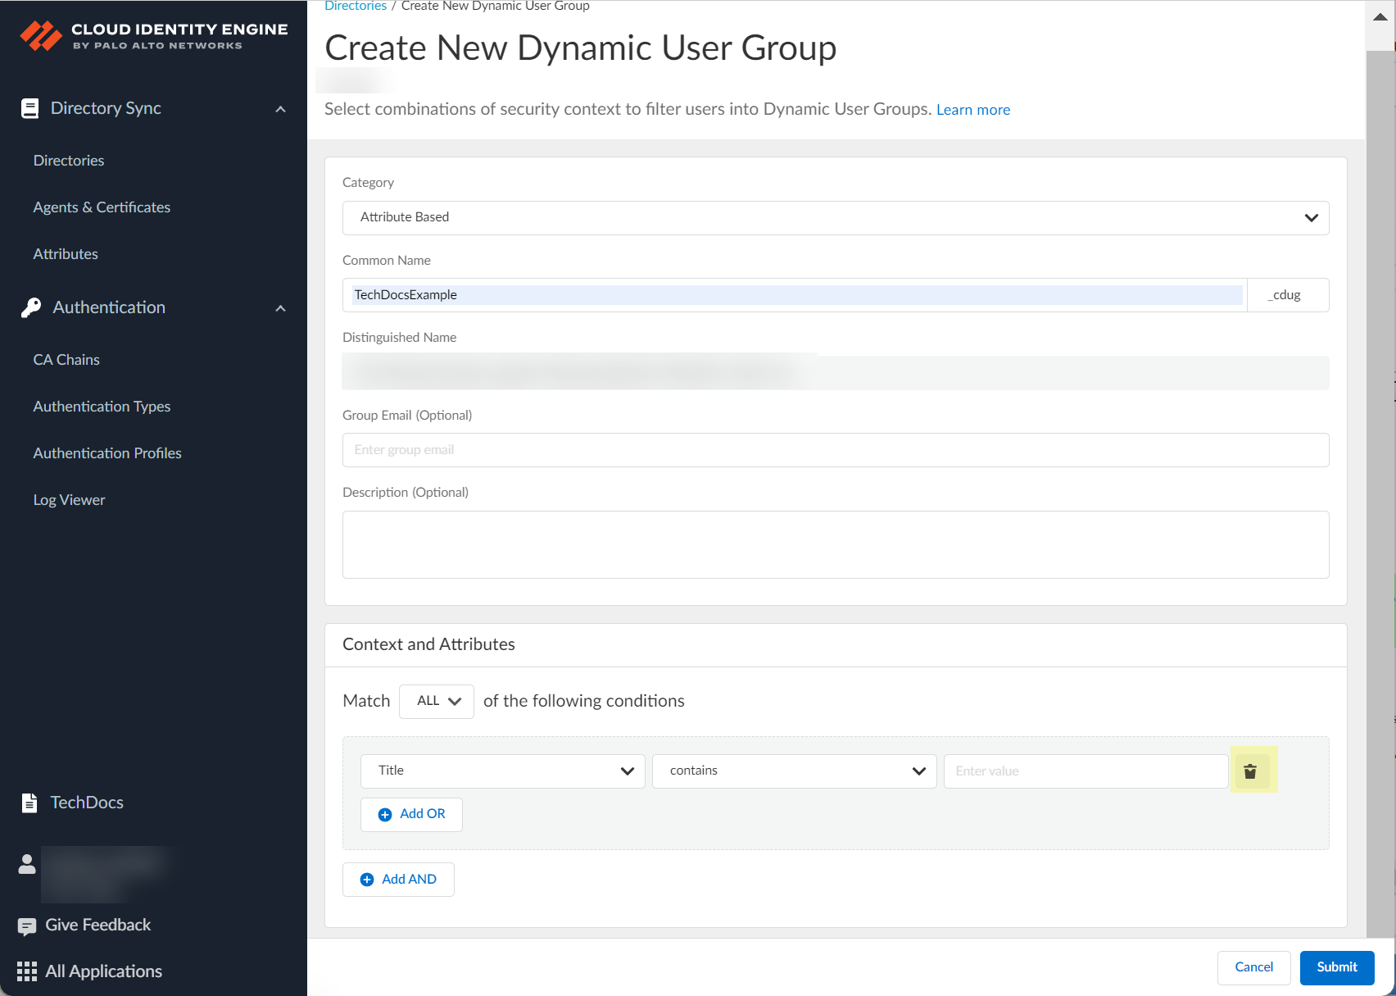Image resolution: width=1396 pixels, height=996 pixels.
Task: Open the Give Feedback option
Action: click(x=97, y=925)
